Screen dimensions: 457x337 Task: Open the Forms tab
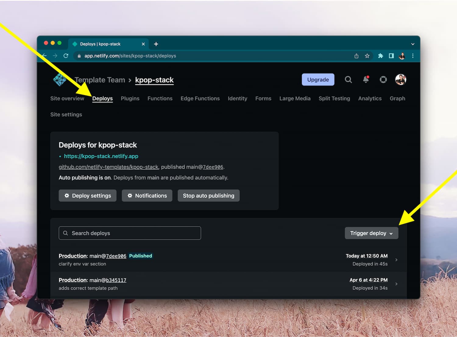pos(263,98)
